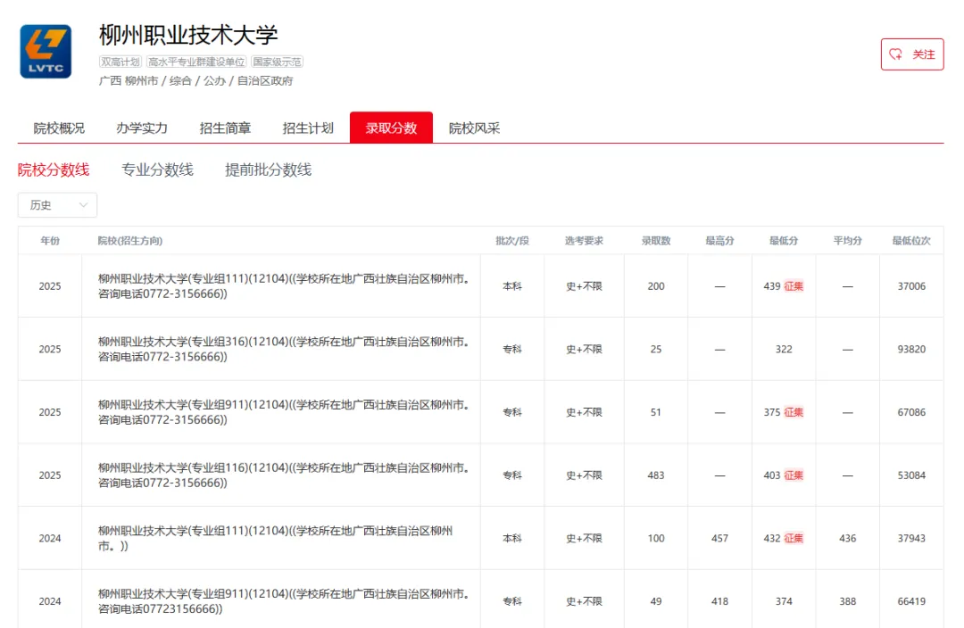Click the admitted count 25
This screenshot has width=964, height=628.
click(656, 349)
